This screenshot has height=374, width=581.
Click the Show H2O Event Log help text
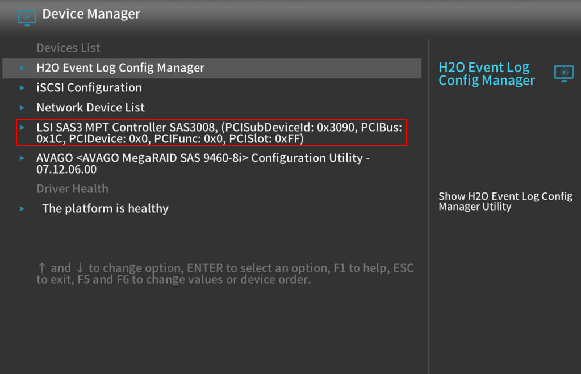[505, 201]
